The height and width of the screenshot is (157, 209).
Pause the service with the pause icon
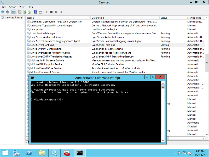[56, 12]
